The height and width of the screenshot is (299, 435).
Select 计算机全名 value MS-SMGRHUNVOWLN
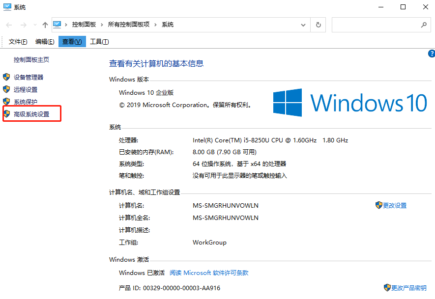coord(226,218)
